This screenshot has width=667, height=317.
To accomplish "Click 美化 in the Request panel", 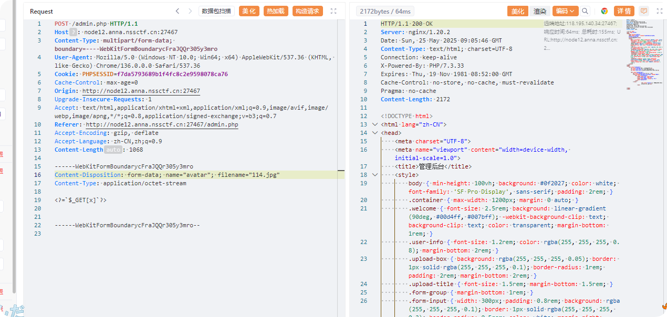I will pyautogui.click(x=249, y=11).
